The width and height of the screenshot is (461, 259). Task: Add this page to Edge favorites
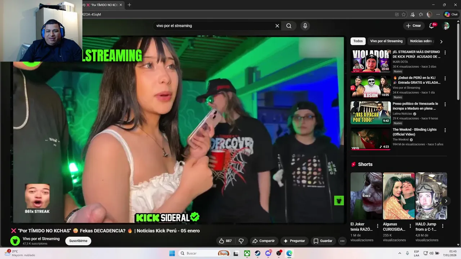pyautogui.click(x=404, y=14)
